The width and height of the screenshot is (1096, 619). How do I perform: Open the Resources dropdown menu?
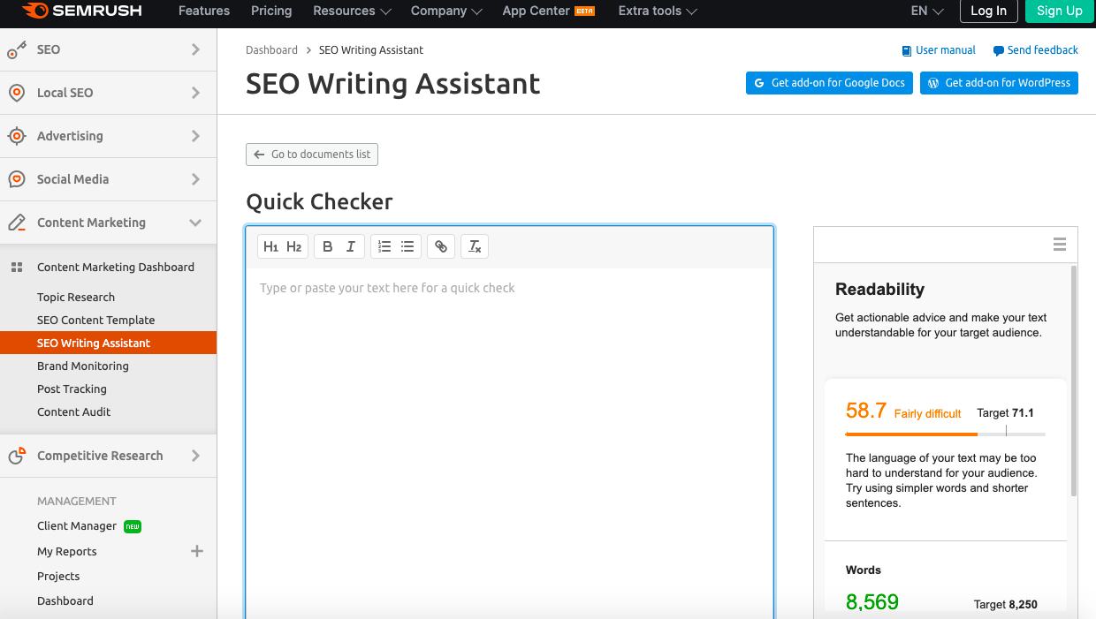tap(352, 11)
